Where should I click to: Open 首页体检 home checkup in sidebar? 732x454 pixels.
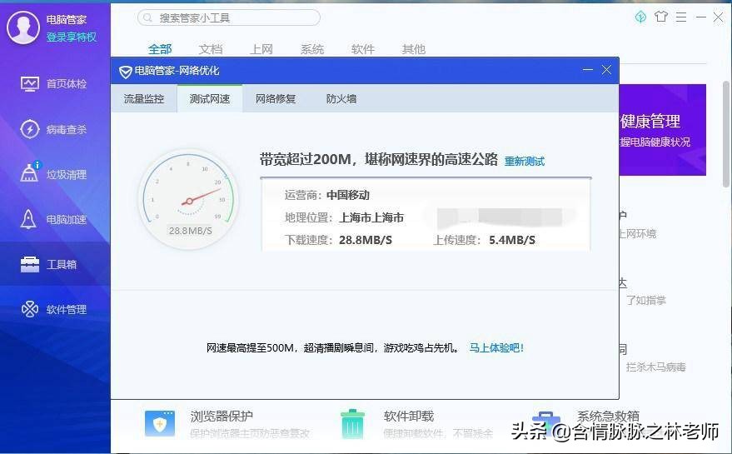click(55, 84)
